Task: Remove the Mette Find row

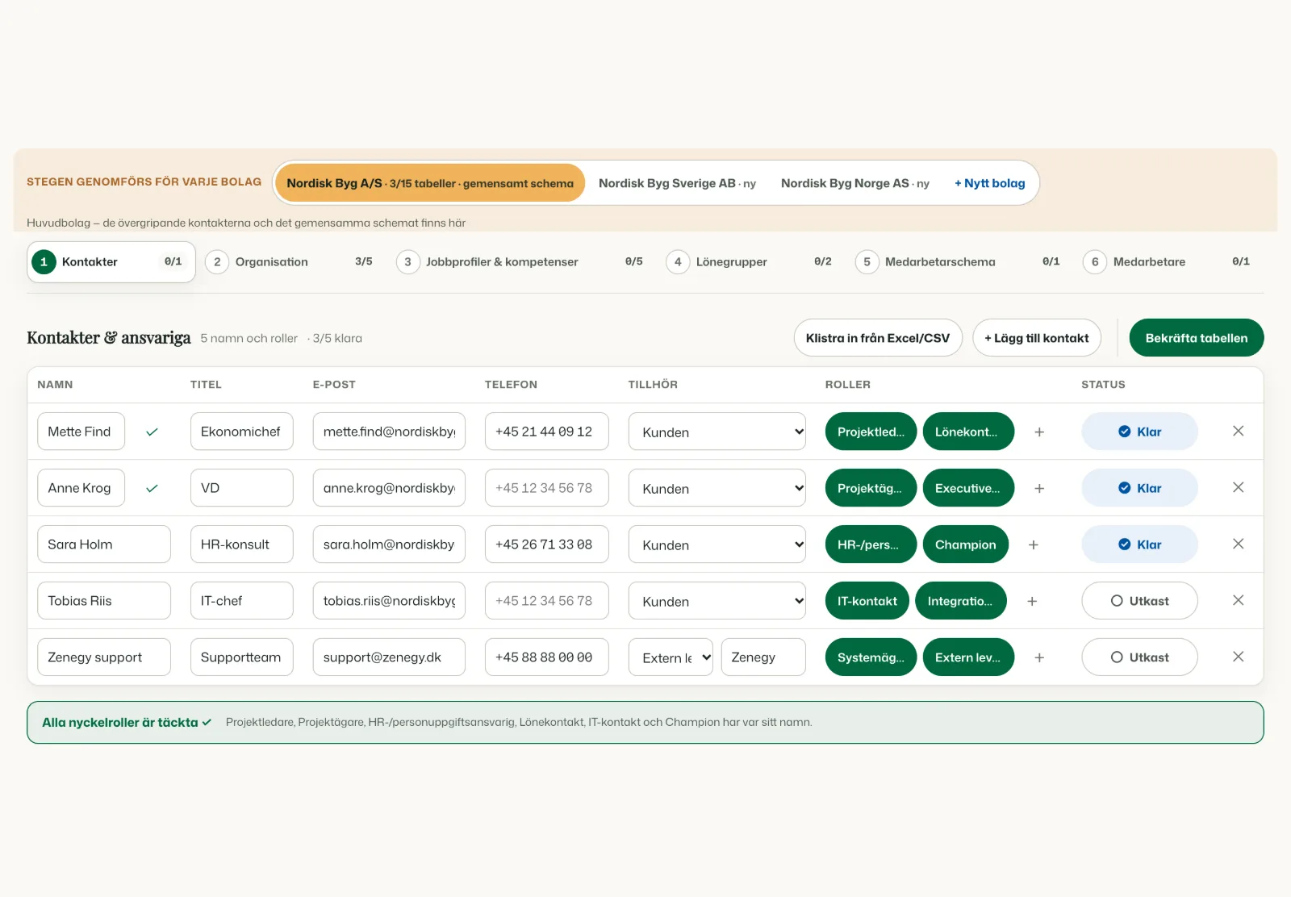Action: (x=1238, y=432)
